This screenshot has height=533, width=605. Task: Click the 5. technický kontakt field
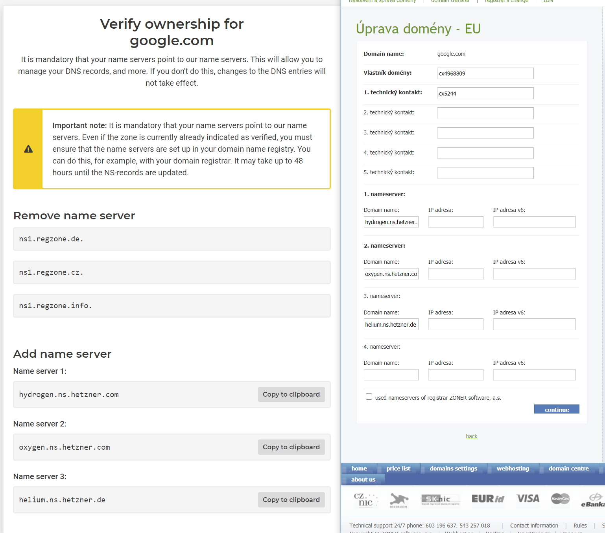pos(485,173)
